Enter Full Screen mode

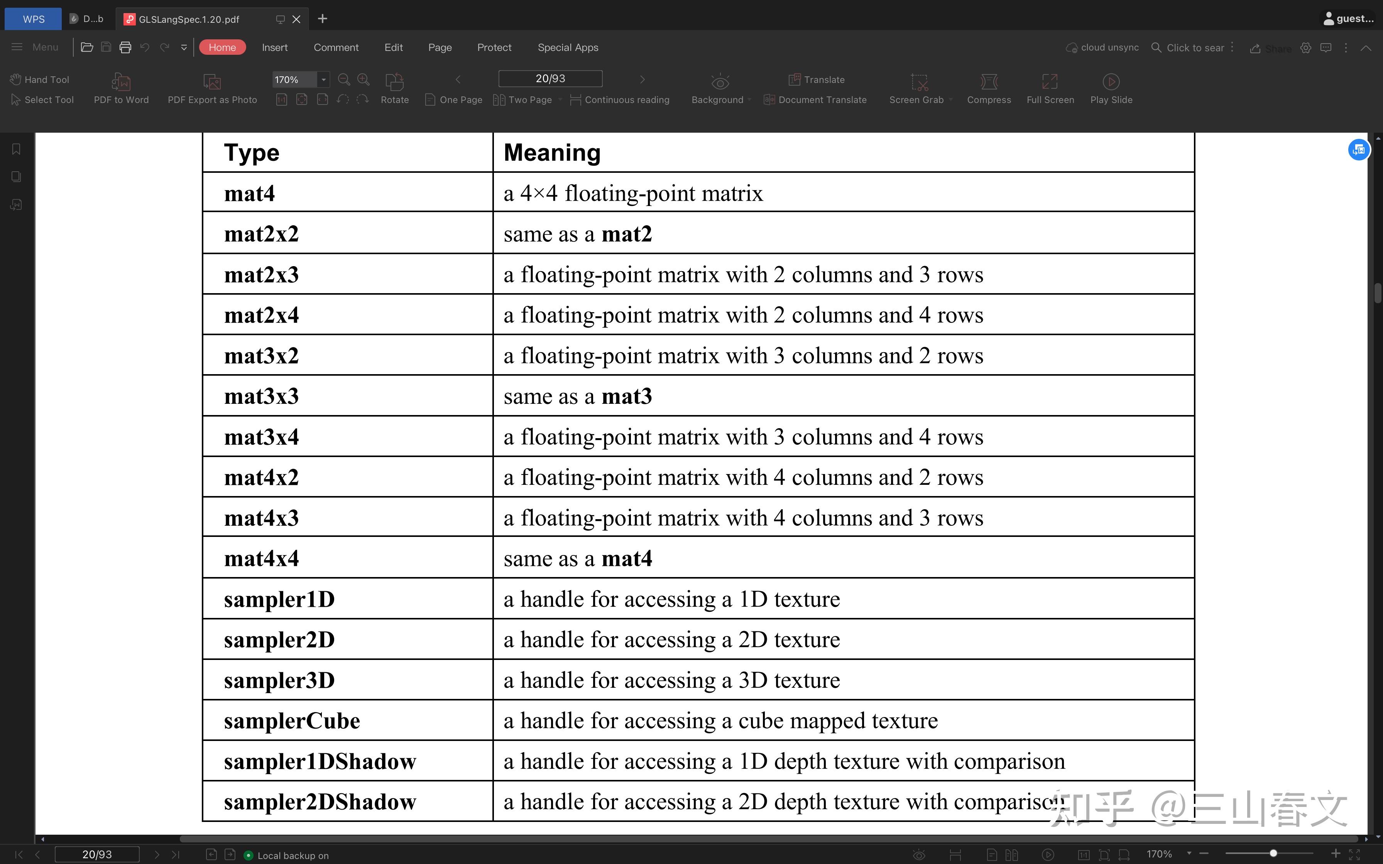1050,89
